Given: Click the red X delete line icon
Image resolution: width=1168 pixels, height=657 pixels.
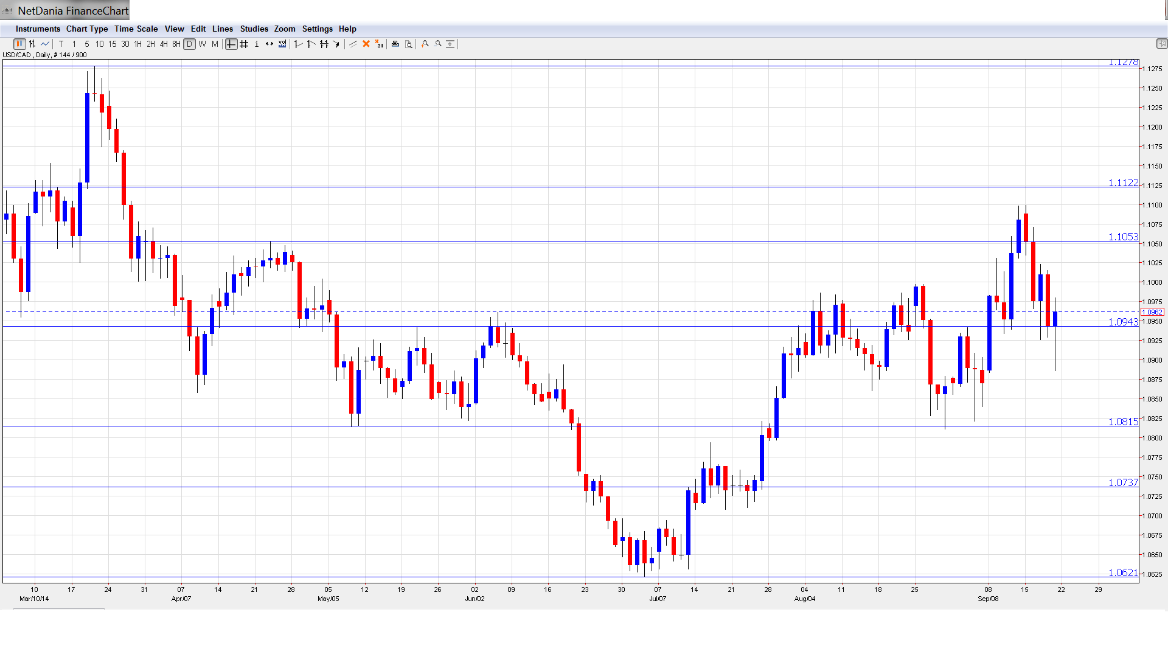Looking at the screenshot, I should point(366,44).
